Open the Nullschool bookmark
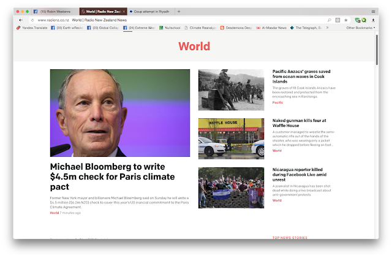 coord(170,28)
